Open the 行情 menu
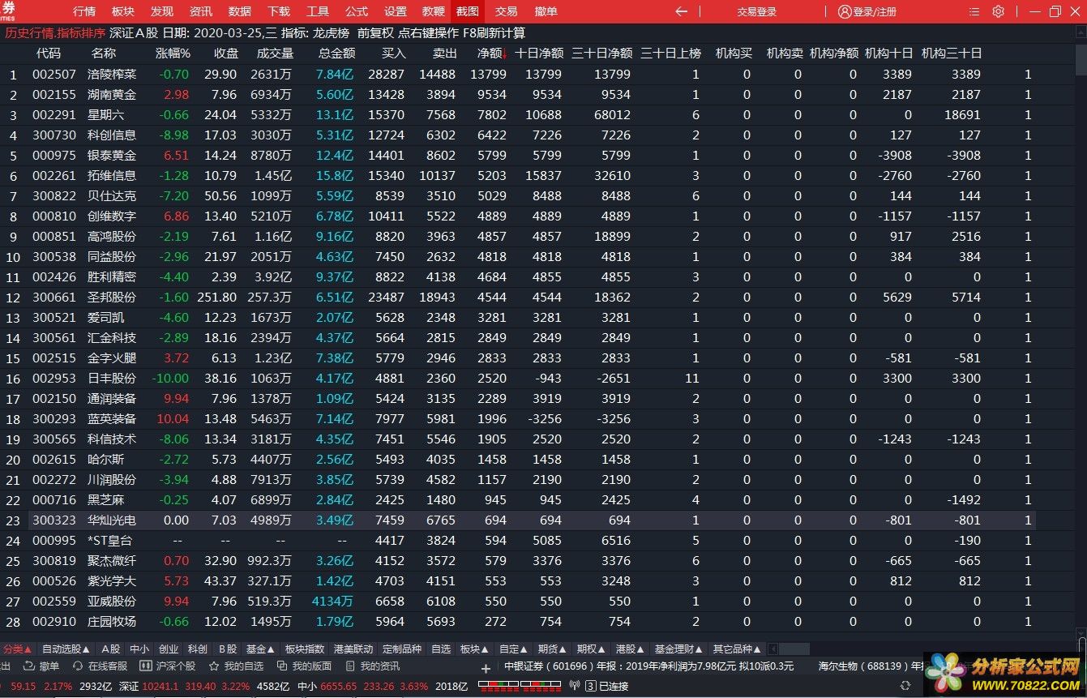The height and width of the screenshot is (698, 1087). 84,11
